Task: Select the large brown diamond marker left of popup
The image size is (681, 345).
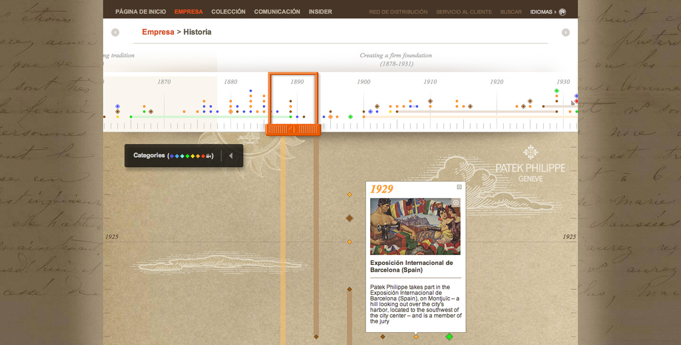Action: [x=350, y=218]
